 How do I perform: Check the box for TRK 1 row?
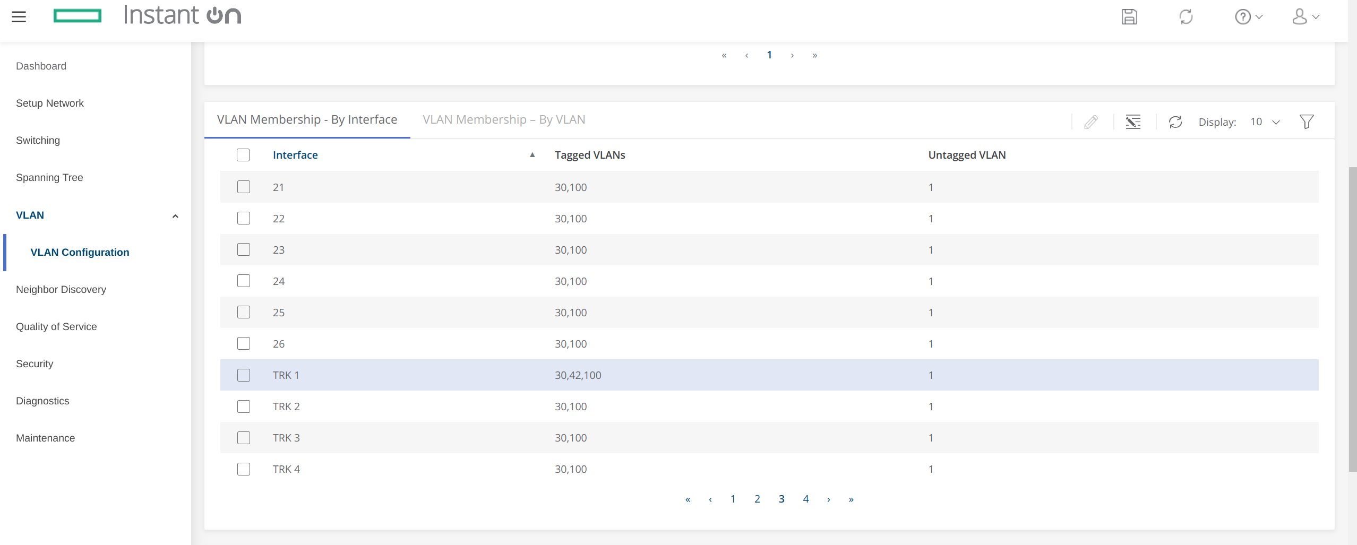244,375
